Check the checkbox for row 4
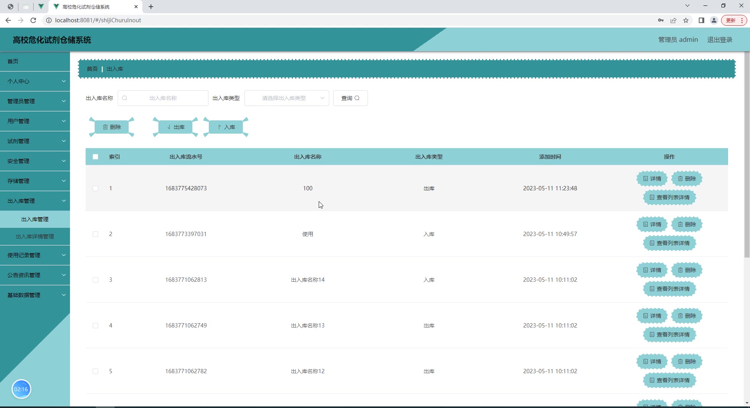Viewport: 750px width, 408px height. (x=95, y=326)
